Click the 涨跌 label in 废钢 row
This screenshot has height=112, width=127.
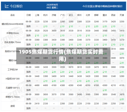(28, 108)
